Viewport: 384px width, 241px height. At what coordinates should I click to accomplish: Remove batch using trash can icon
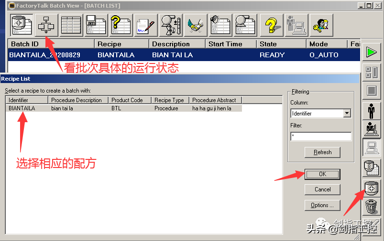372,208
